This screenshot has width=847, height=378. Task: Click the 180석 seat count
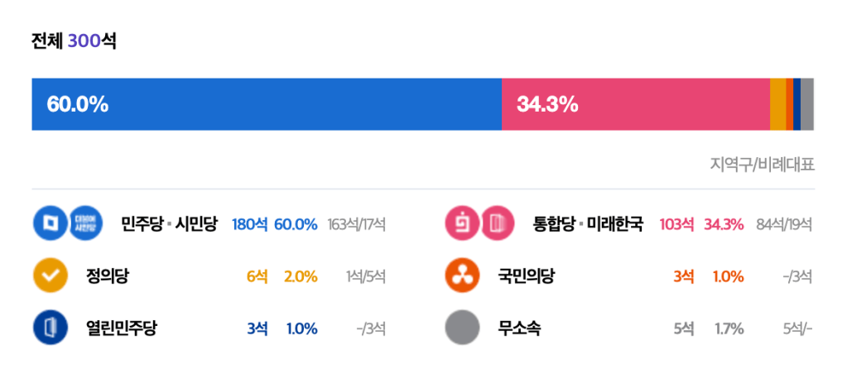[x=249, y=224]
